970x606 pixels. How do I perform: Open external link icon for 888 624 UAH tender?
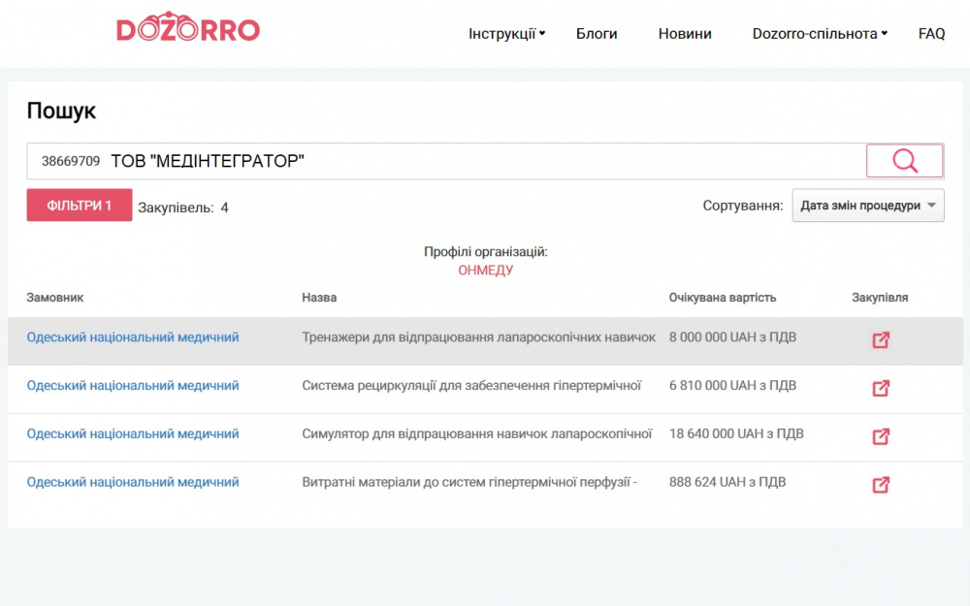tap(881, 485)
